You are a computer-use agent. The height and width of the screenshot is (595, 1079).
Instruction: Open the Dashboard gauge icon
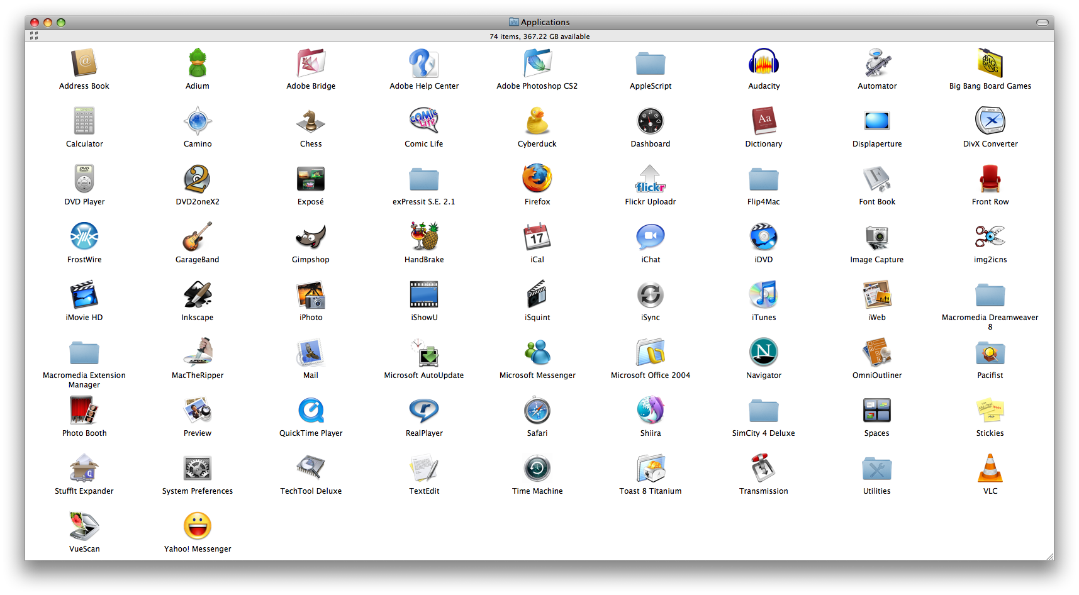click(x=651, y=121)
